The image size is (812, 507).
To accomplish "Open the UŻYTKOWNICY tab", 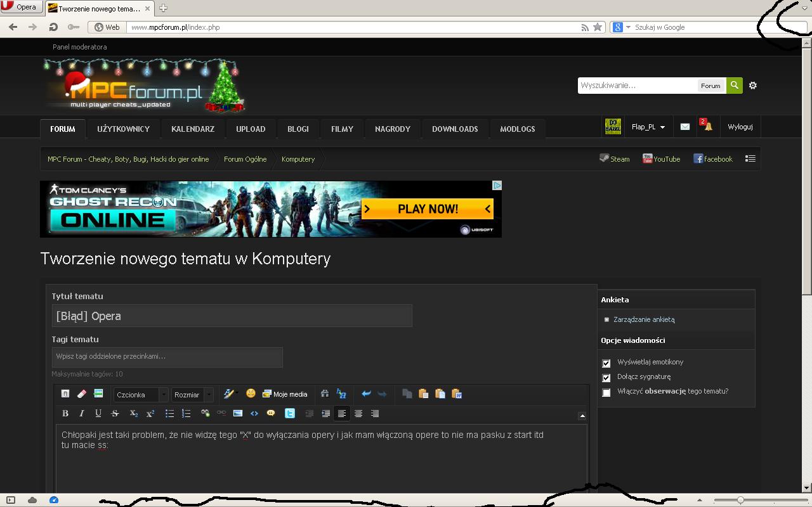I will [x=124, y=129].
